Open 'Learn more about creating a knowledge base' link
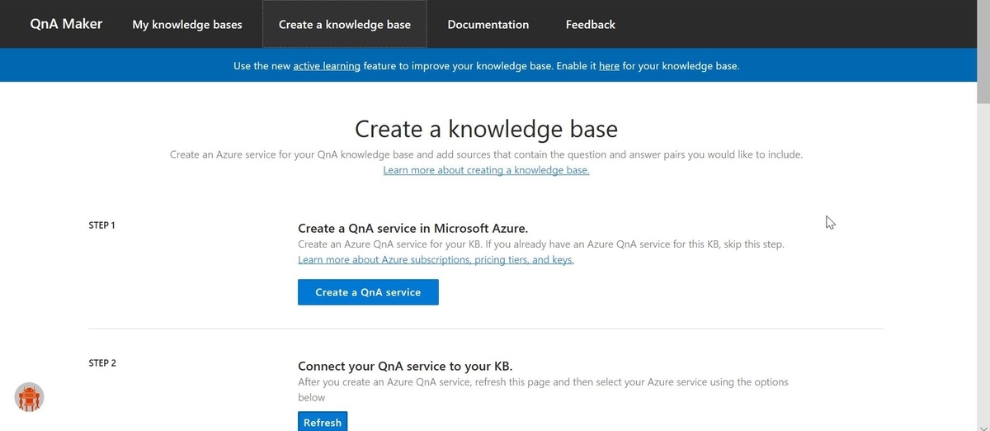The image size is (990, 431). 486,170
